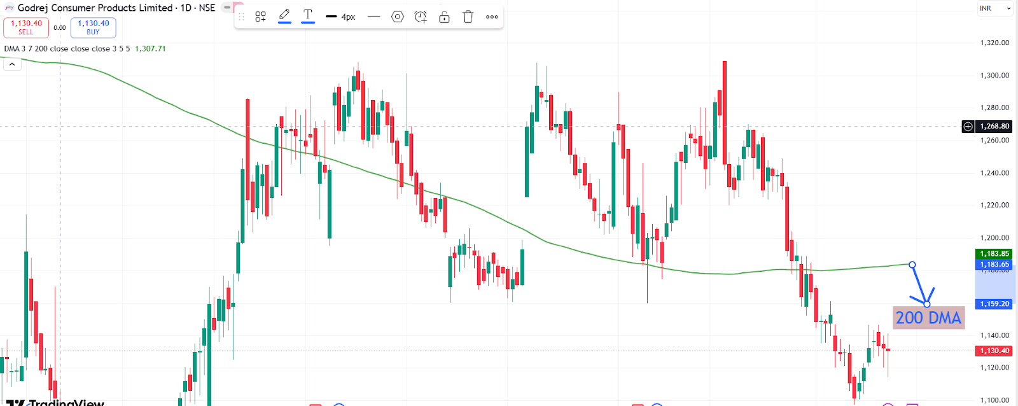Open drawing templates icon in floating toolbar
This screenshot has height=406, width=1018.
[260, 17]
